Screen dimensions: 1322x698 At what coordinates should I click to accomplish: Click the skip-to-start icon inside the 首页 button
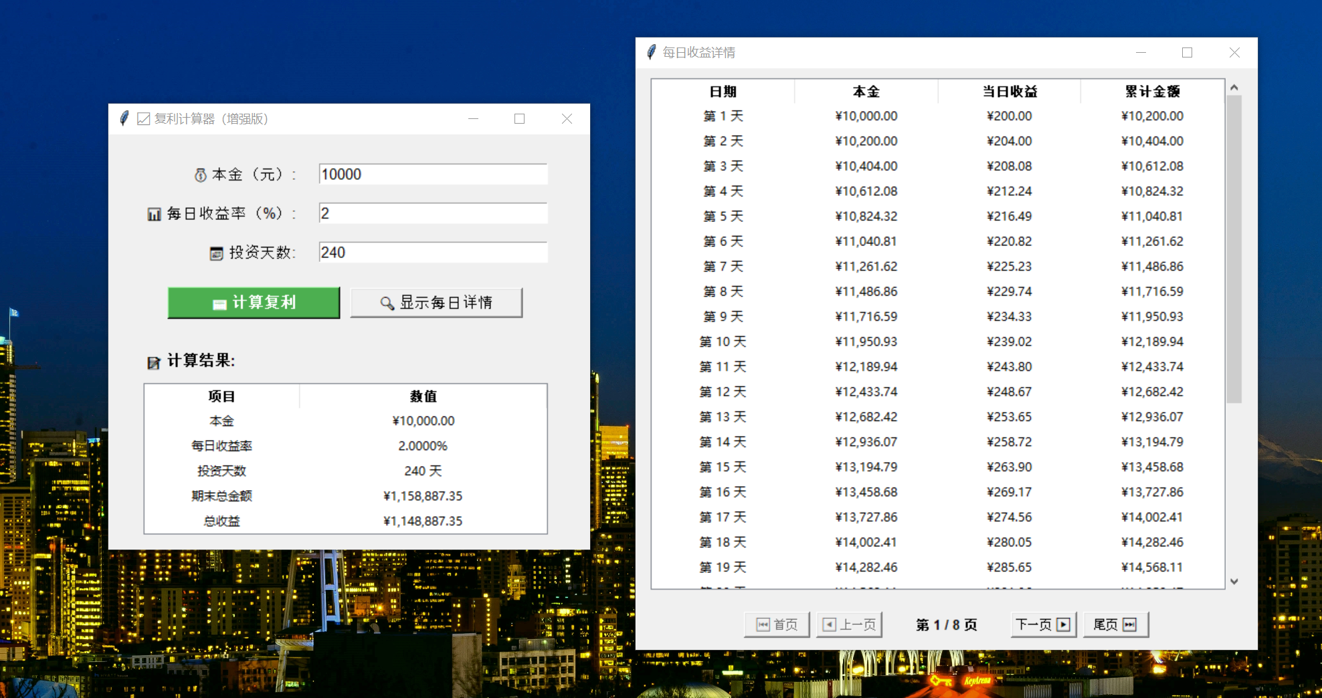(x=763, y=624)
